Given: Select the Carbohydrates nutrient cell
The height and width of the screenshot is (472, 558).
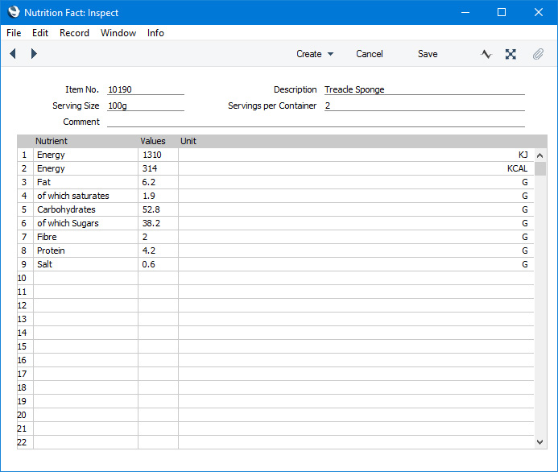Looking at the screenshot, I should tap(86, 209).
